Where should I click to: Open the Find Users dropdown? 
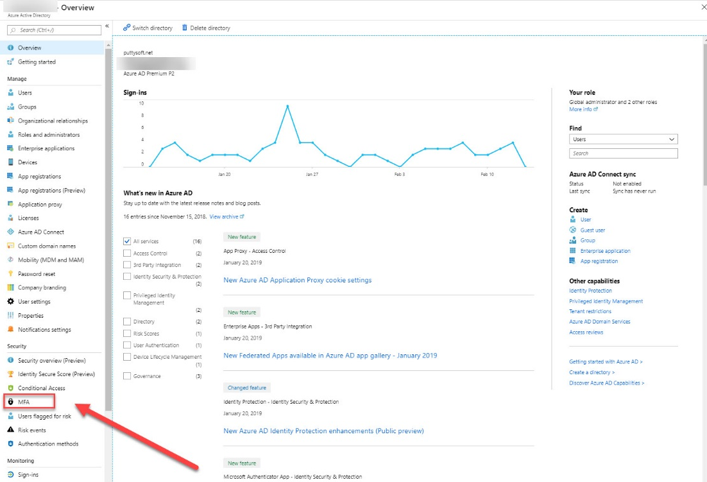point(623,139)
